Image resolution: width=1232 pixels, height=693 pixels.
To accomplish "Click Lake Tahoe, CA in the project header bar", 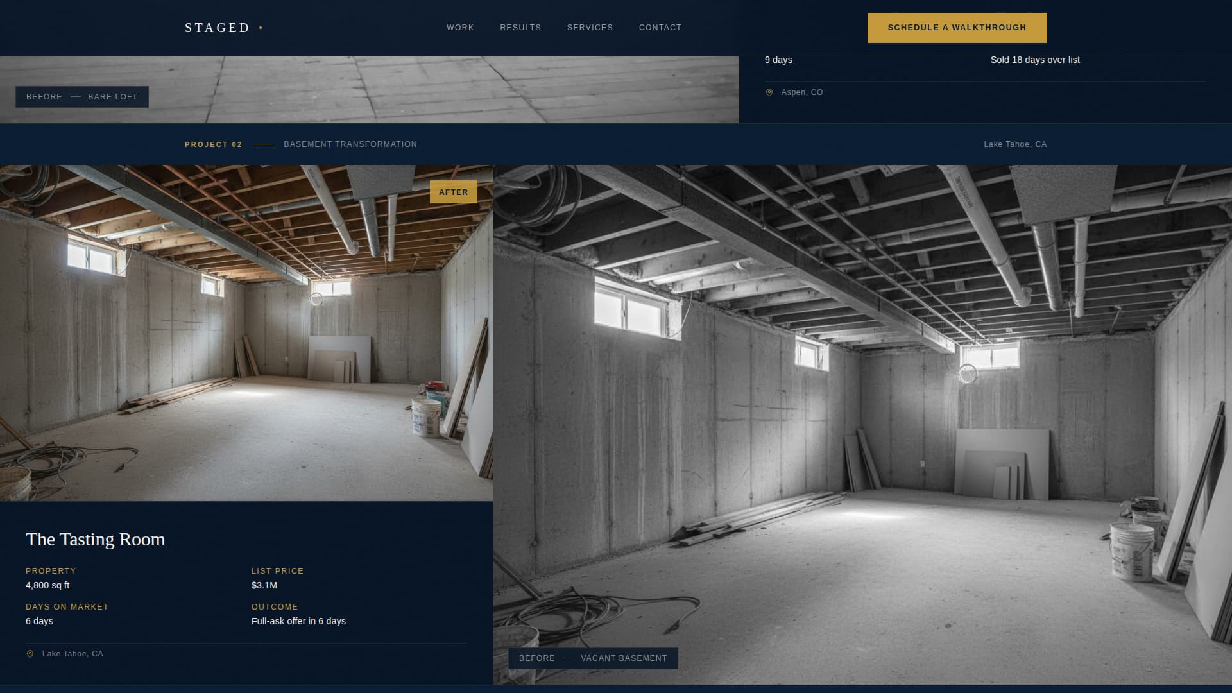I will (1014, 144).
